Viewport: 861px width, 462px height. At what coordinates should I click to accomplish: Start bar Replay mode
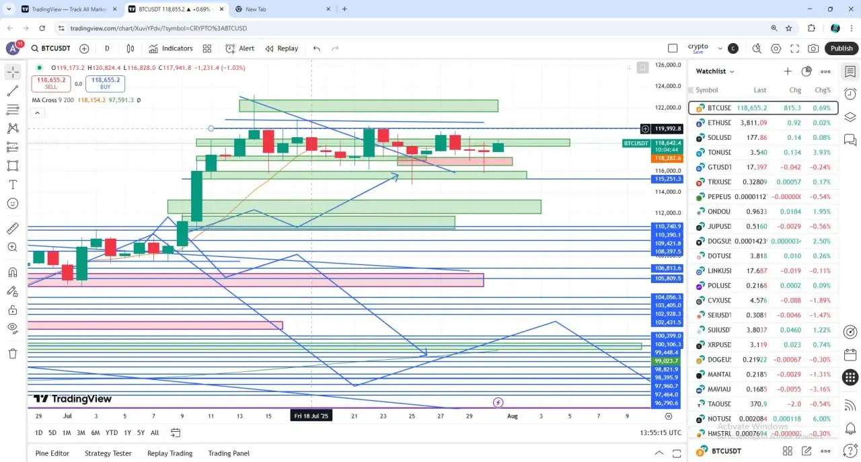point(282,48)
